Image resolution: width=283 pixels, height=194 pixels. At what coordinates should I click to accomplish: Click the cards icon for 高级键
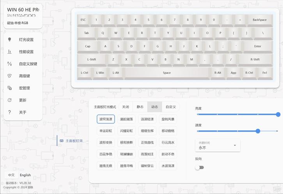point(10,76)
